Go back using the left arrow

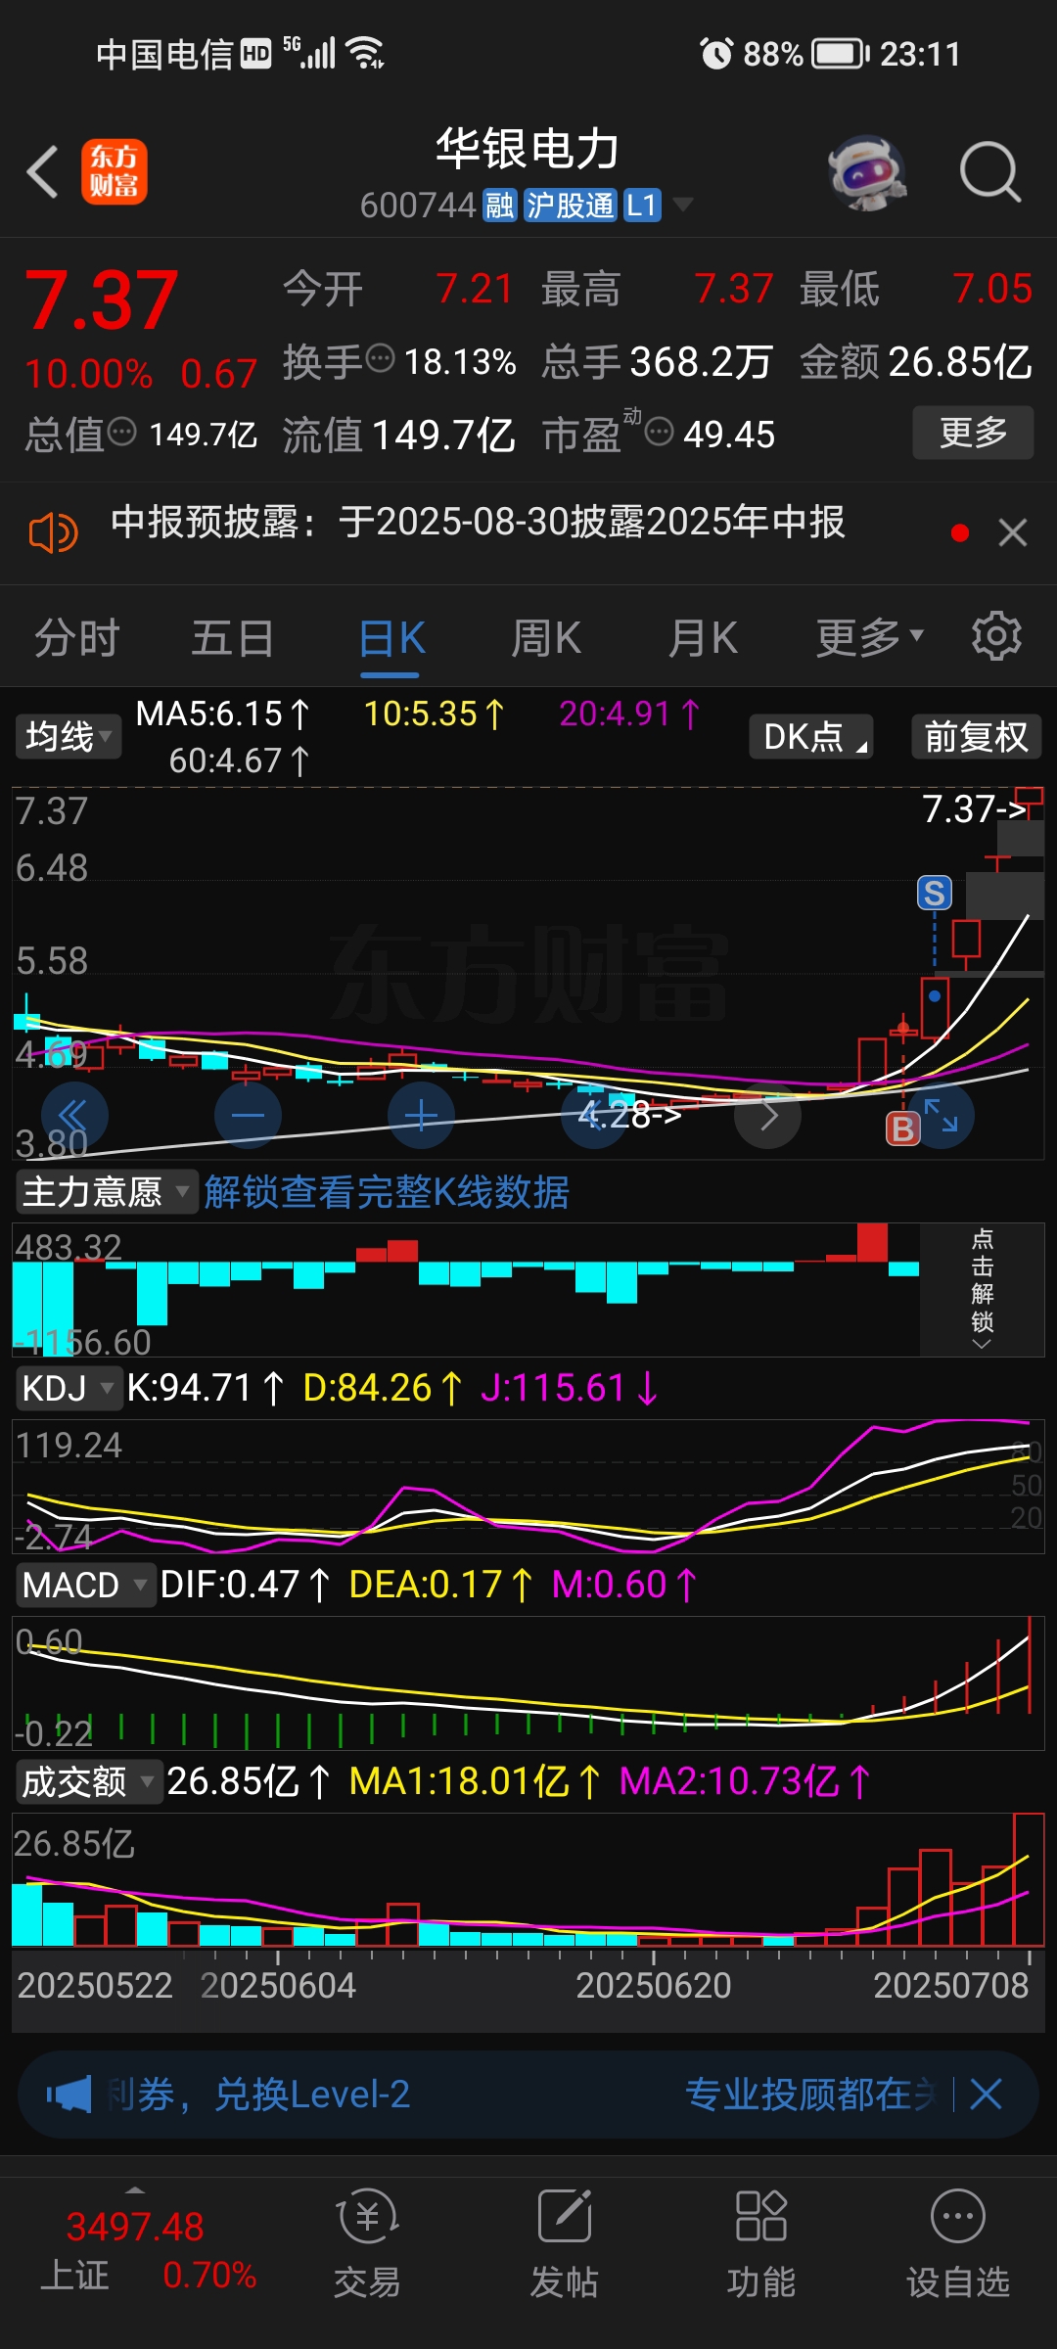click(43, 172)
